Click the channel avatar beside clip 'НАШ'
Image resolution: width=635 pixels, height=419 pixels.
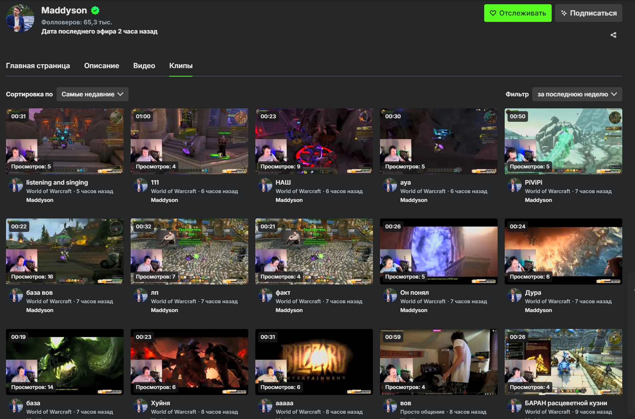click(x=265, y=185)
